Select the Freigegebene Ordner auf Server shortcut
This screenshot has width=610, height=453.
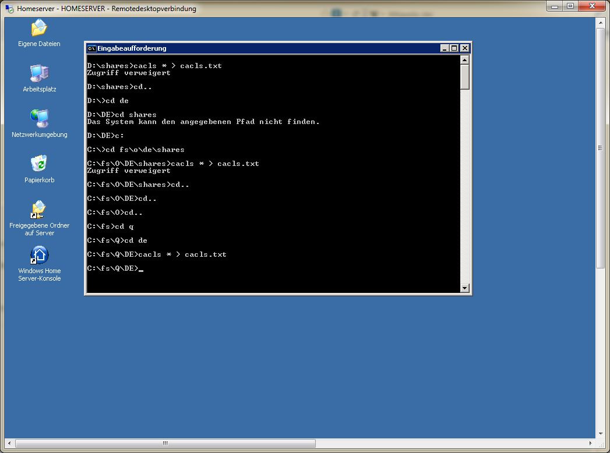click(39, 210)
